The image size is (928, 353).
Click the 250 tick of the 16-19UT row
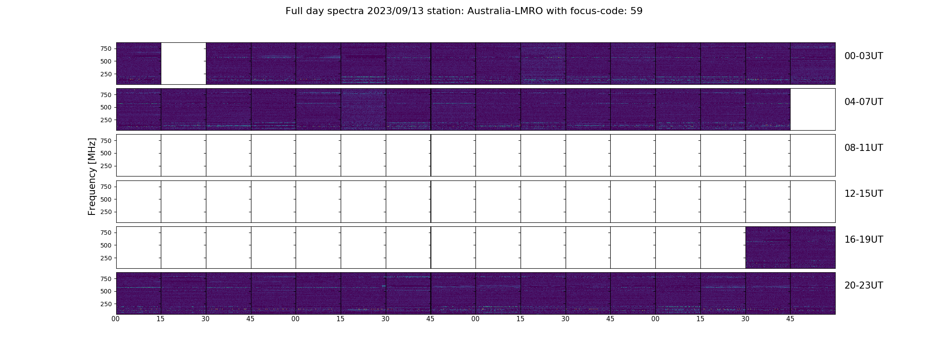coord(106,258)
